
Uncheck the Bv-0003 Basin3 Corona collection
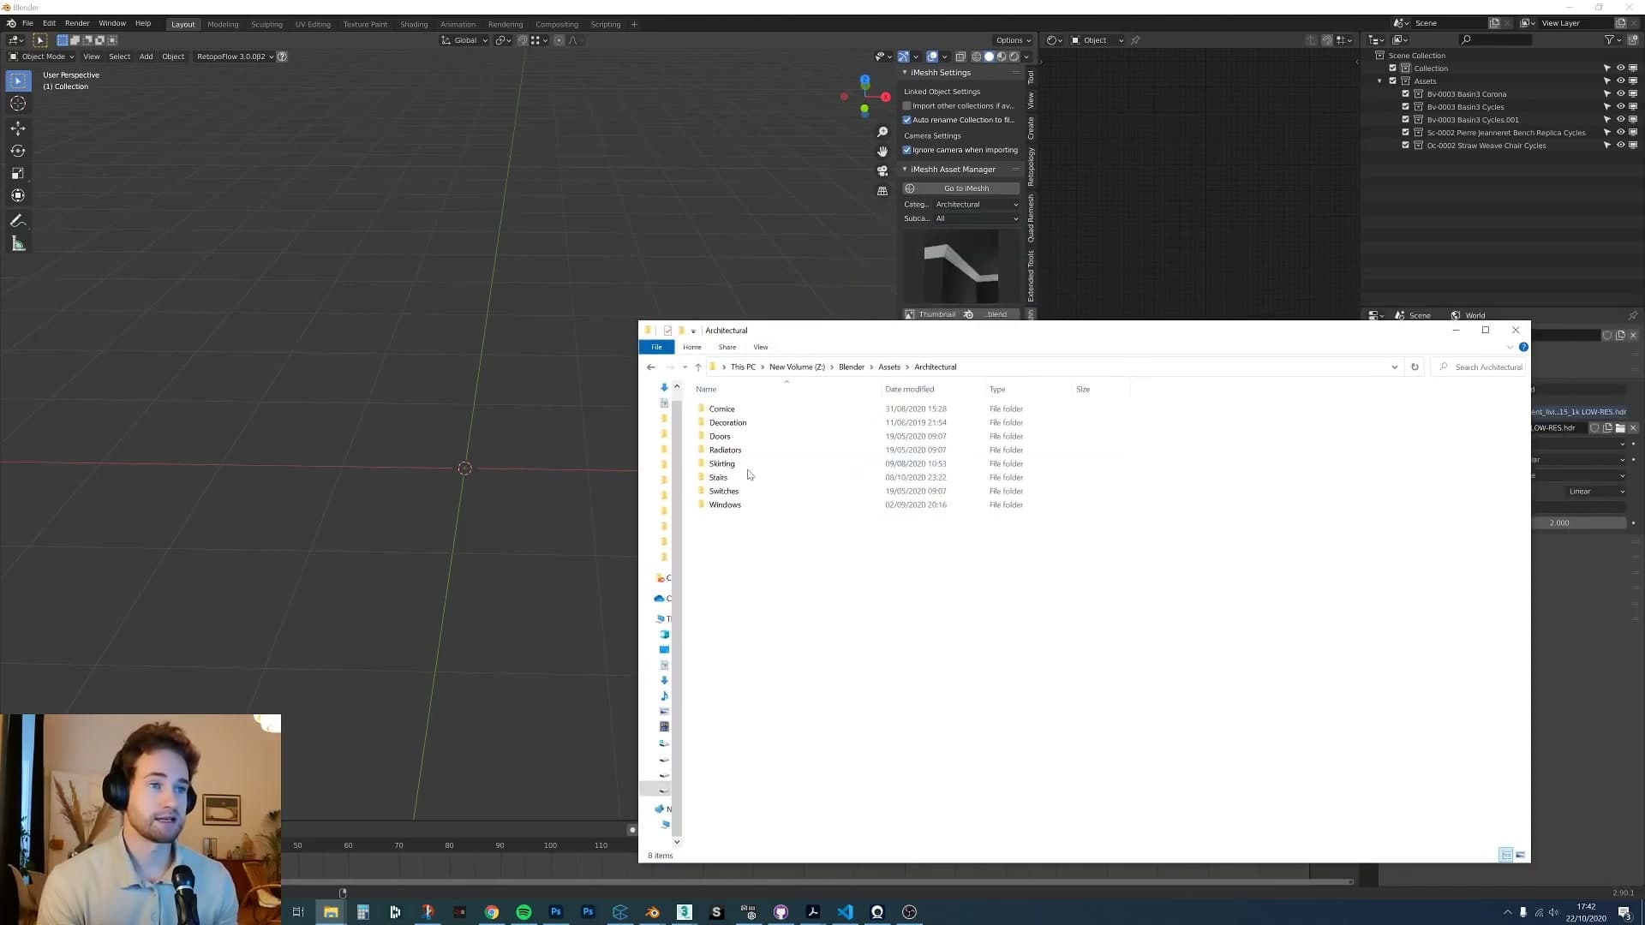tap(1405, 94)
